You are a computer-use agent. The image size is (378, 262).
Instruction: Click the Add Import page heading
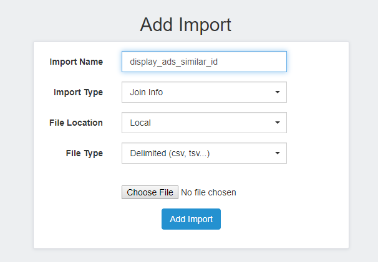186,24
